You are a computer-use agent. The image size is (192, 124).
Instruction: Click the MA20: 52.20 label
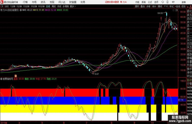(51, 10)
